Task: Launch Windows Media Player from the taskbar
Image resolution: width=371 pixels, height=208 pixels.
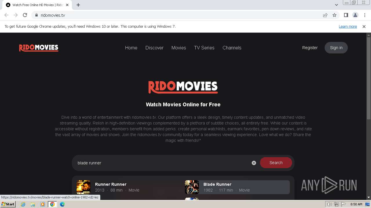Action: coord(43,204)
